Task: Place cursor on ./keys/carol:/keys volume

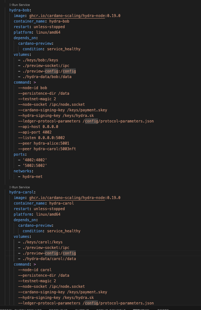Action: click(x=42, y=242)
